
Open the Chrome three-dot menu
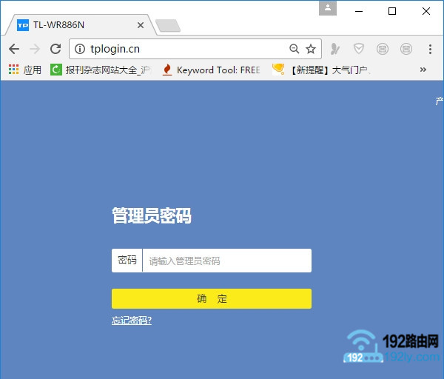[430, 49]
